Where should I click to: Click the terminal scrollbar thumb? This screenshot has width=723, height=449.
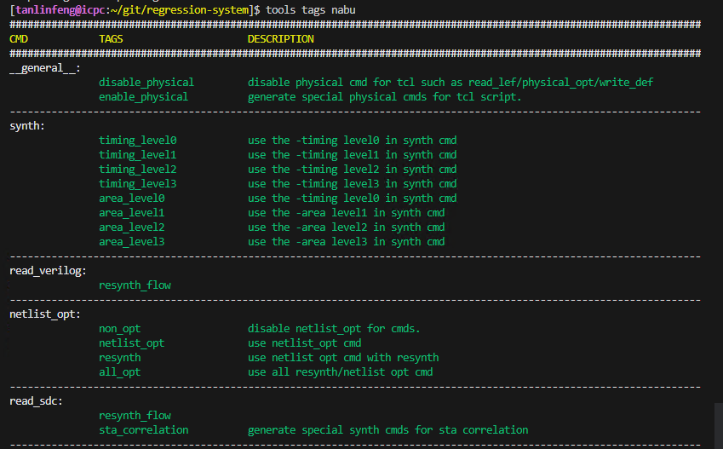[718, 426]
